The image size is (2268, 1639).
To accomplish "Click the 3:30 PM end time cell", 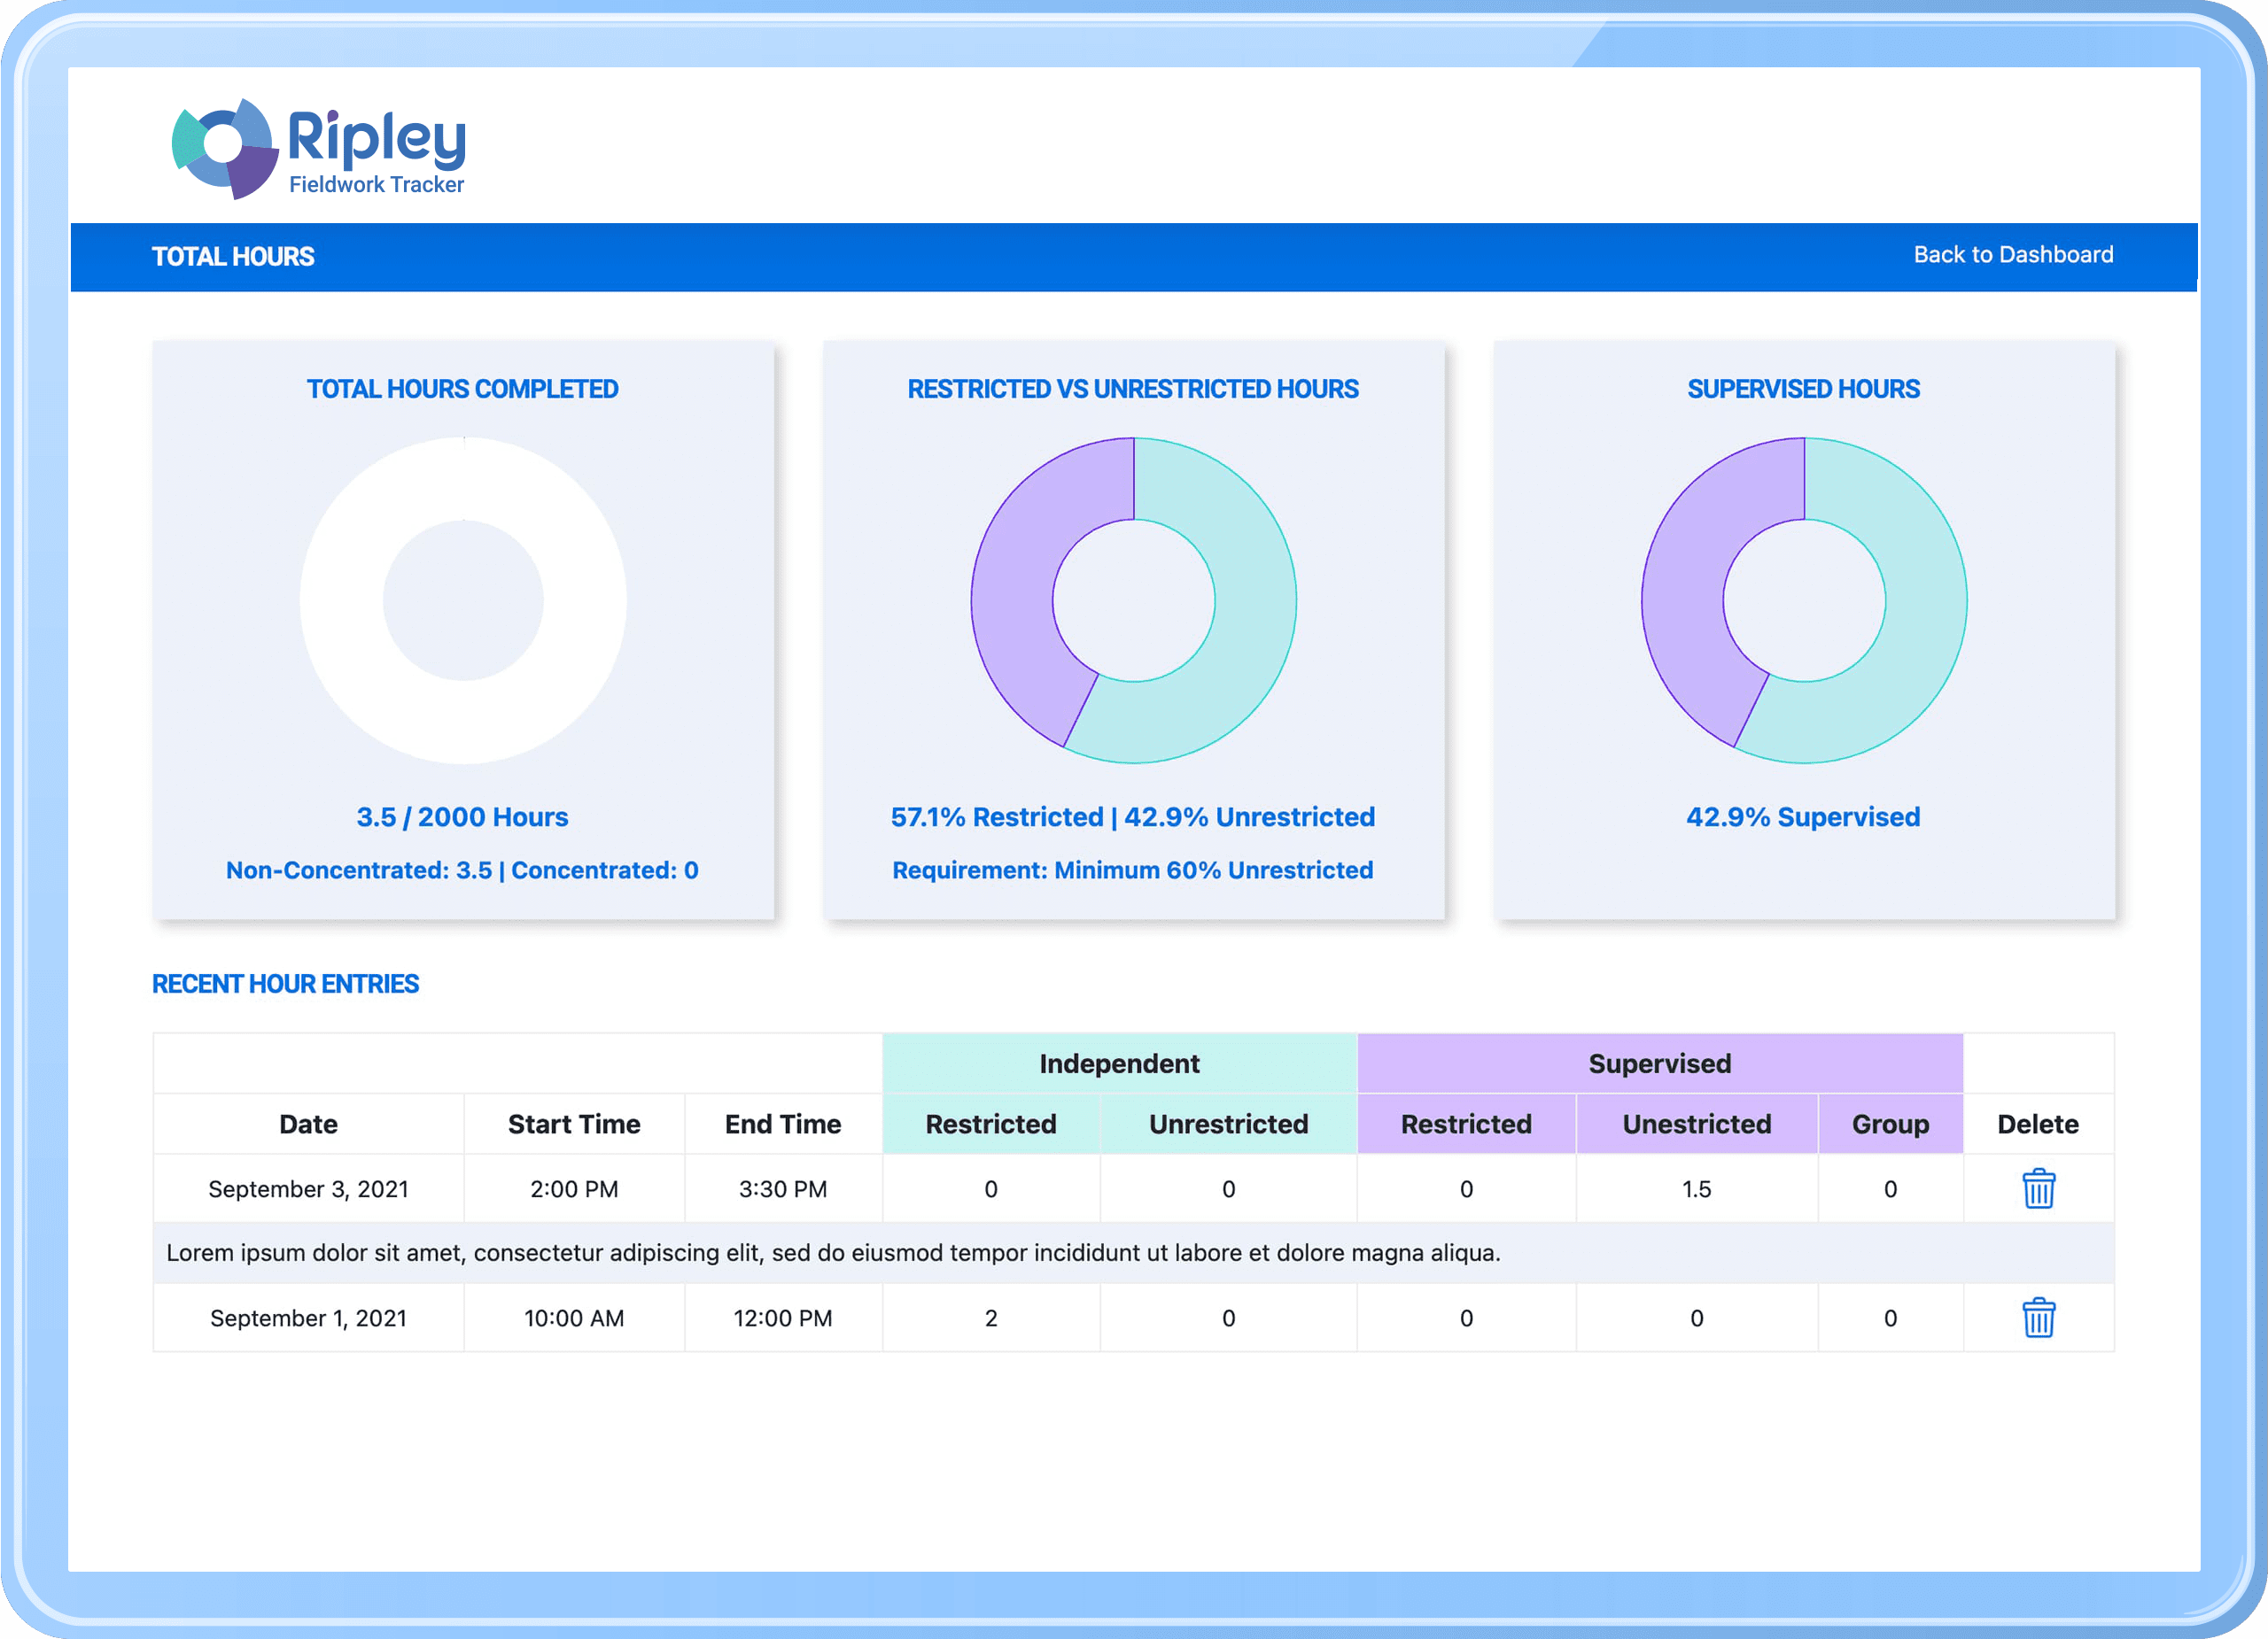I will click(x=783, y=1188).
